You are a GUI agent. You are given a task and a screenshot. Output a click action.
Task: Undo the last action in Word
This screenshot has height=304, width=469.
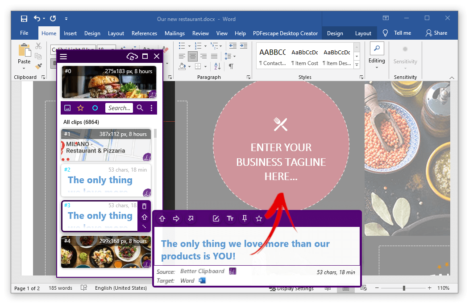coord(37,19)
